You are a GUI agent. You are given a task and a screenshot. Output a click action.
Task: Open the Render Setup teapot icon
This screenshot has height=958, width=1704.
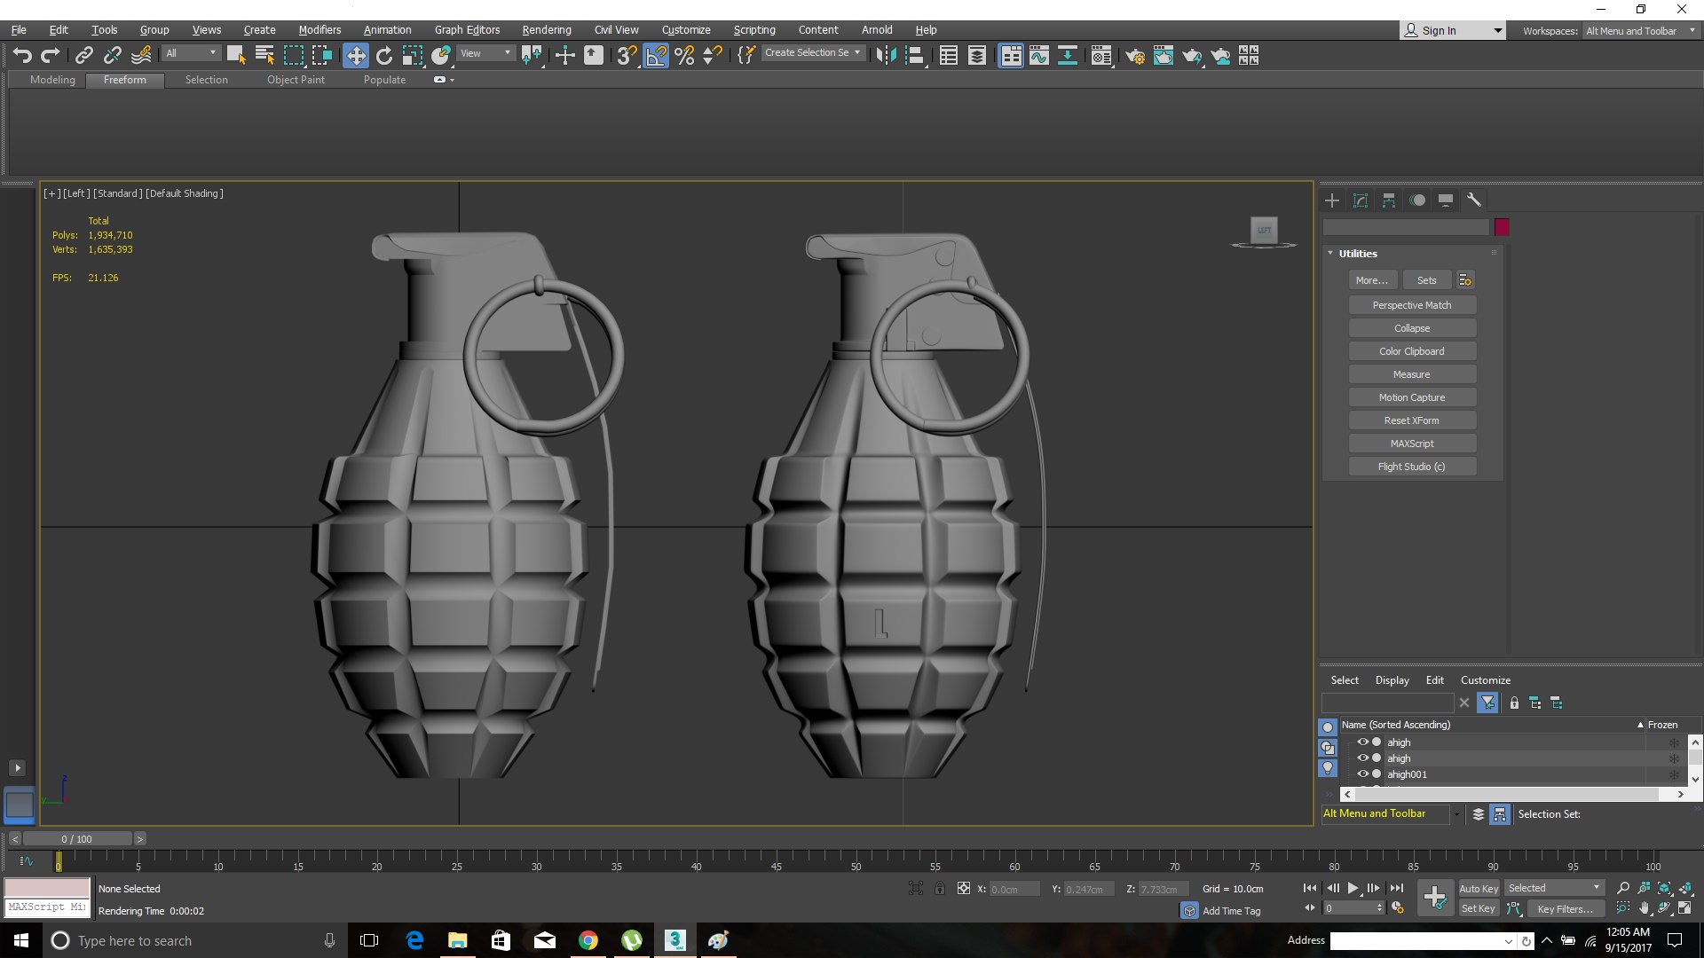coord(1134,56)
